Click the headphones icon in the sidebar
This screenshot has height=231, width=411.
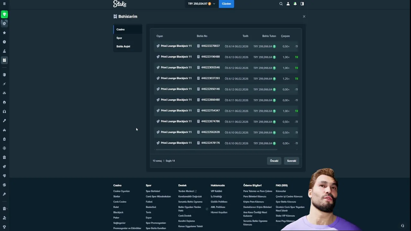point(4,112)
